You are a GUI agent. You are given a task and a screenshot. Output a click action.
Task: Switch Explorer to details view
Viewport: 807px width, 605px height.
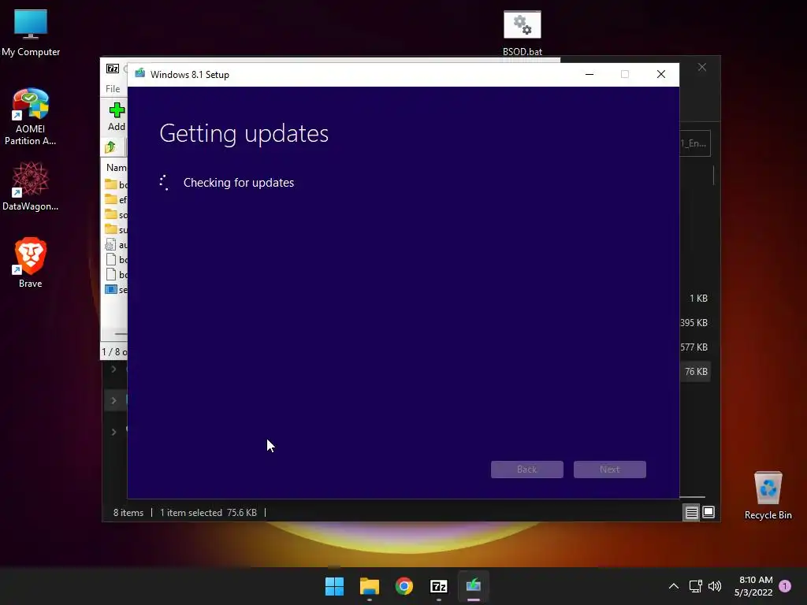(691, 512)
